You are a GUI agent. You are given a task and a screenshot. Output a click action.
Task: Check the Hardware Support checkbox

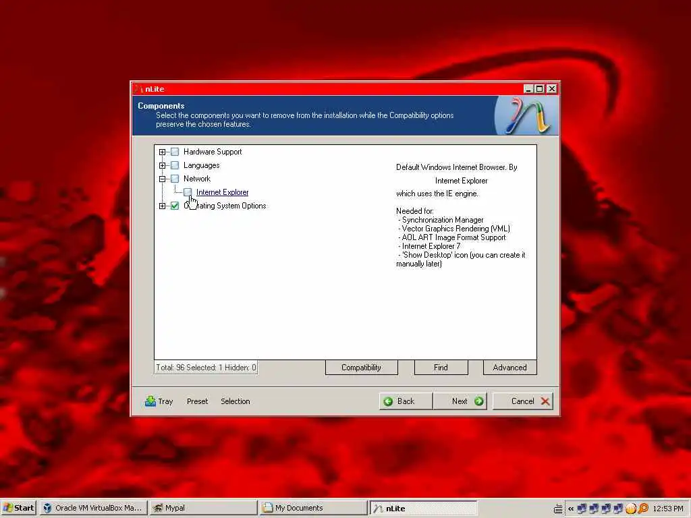coord(175,152)
